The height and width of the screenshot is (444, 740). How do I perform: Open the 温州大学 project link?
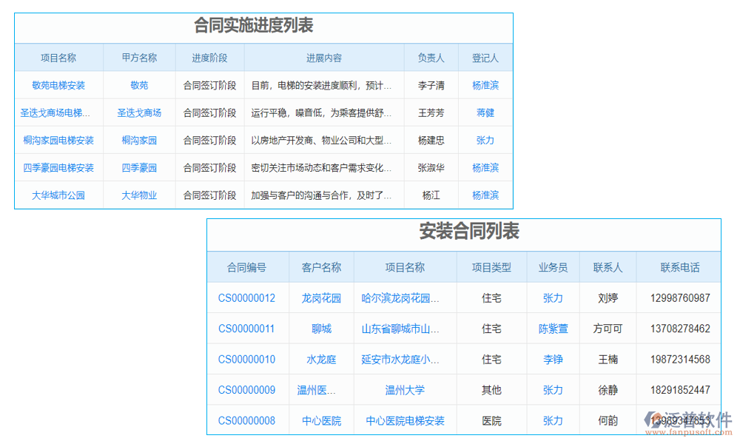click(x=403, y=390)
